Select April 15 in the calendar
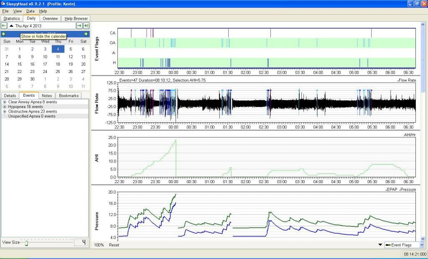The image size is (428, 259). click(19, 64)
